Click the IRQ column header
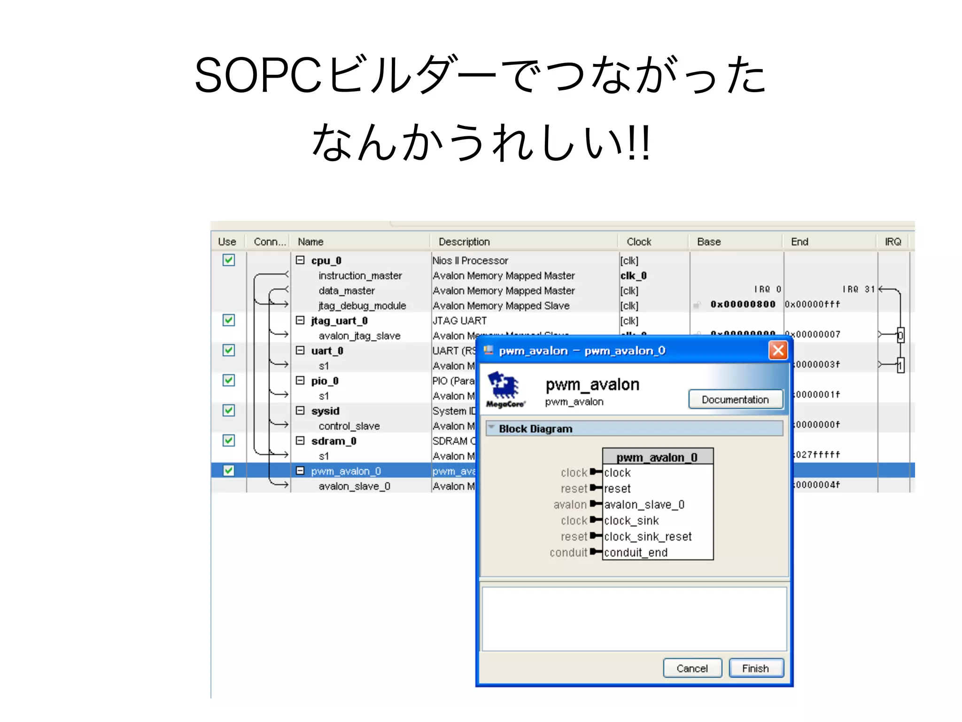This screenshot has width=962, height=722. click(893, 242)
